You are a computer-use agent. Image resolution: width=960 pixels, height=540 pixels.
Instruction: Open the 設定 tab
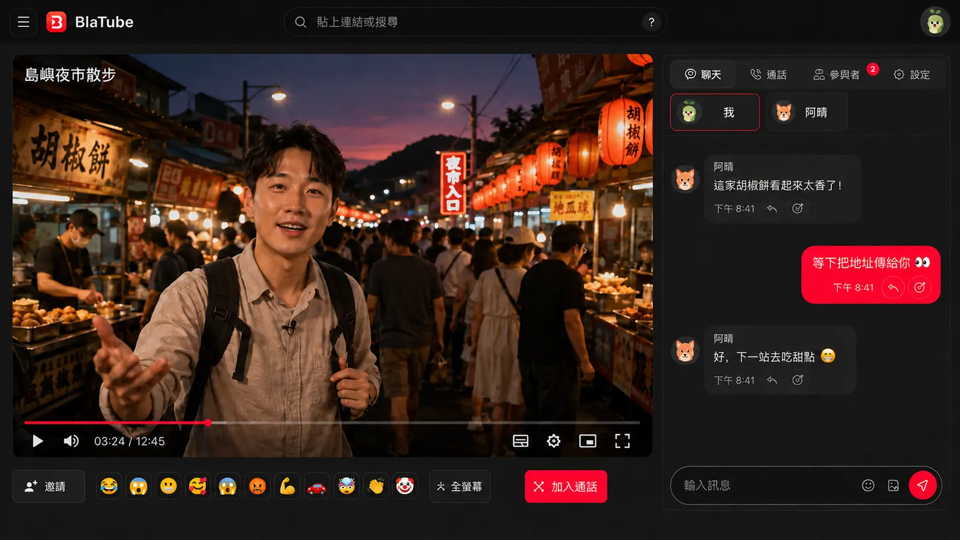click(912, 74)
